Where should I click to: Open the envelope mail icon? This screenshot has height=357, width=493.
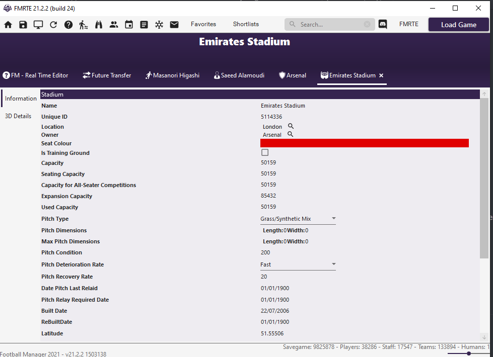[174, 24]
